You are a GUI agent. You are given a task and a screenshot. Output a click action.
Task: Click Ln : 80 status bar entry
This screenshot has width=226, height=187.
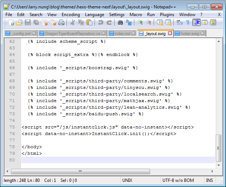[34, 180]
